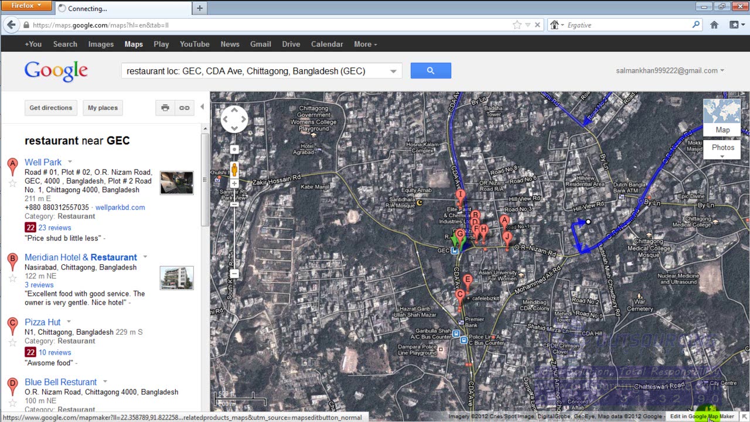The width and height of the screenshot is (750, 422).
Task: Click the Street View pegman icon
Action: point(234,169)
